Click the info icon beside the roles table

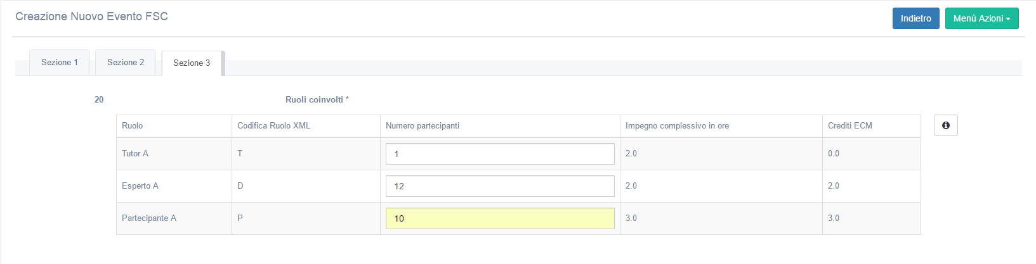point(945,125)
